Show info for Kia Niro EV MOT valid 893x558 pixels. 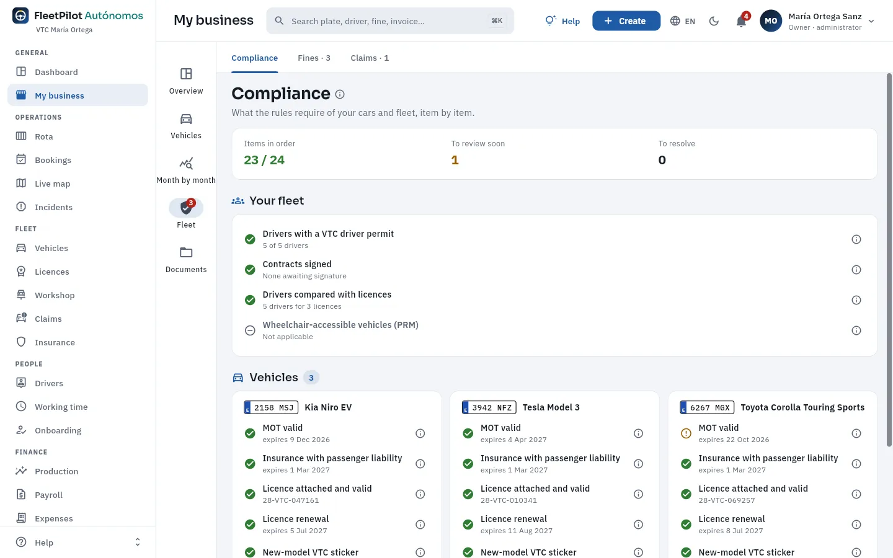pos(420,433)
